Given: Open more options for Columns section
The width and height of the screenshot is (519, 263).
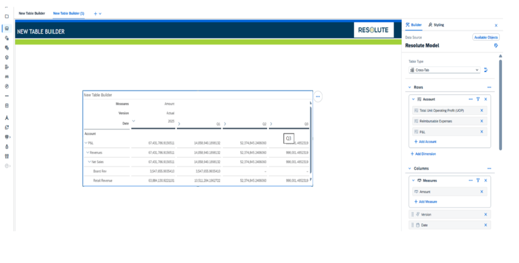Looking at the screenshot, I should 489,168.
